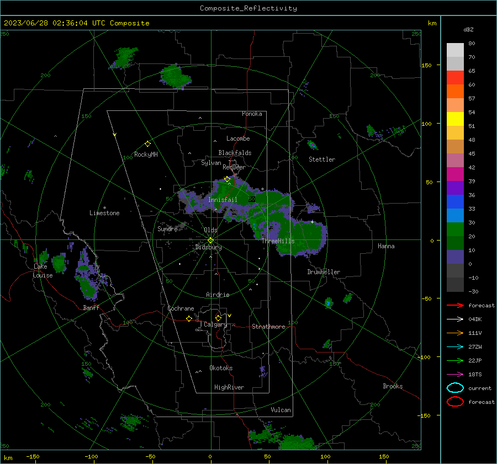Image resolution: width=497 pixels, height=464 pixels.
Task: Click the asterisk marker above Limestone
Action: coord(104,208)
